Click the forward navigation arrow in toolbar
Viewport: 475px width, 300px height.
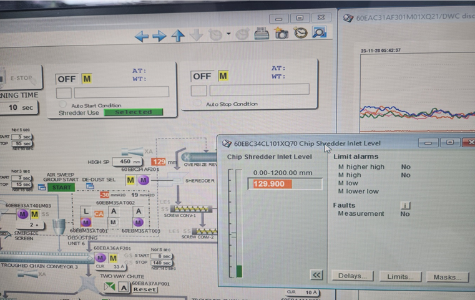click(x=160, y=36)
